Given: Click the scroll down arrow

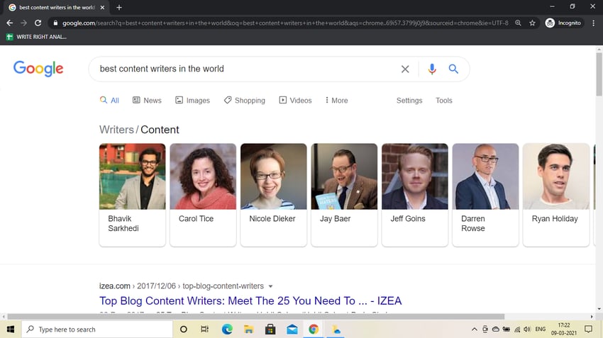Looking at the screenshot, I should click(599, 309).
